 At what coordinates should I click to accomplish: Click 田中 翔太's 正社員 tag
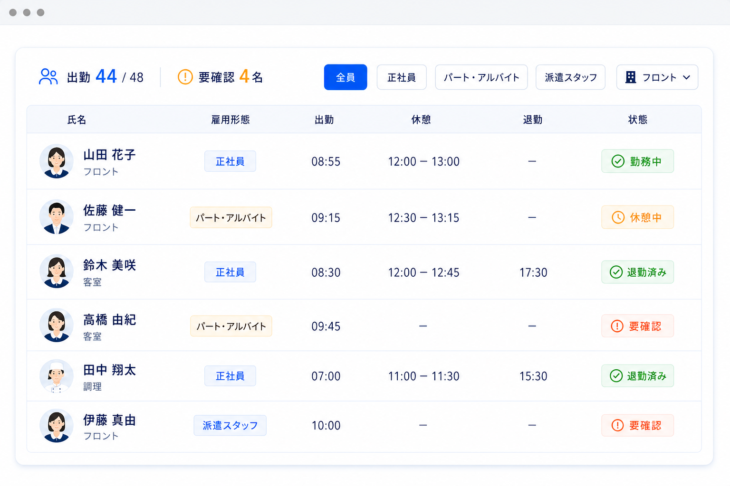point(230,376)
